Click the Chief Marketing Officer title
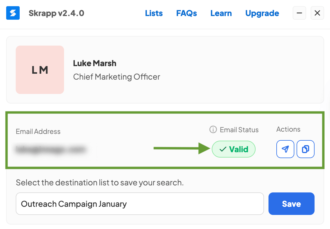 [x=117, y=77]
